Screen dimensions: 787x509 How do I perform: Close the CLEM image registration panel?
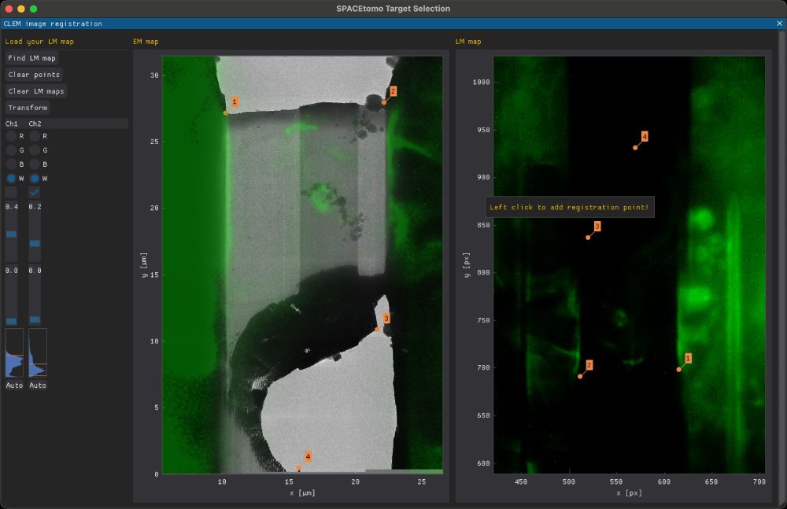(779, 24)
